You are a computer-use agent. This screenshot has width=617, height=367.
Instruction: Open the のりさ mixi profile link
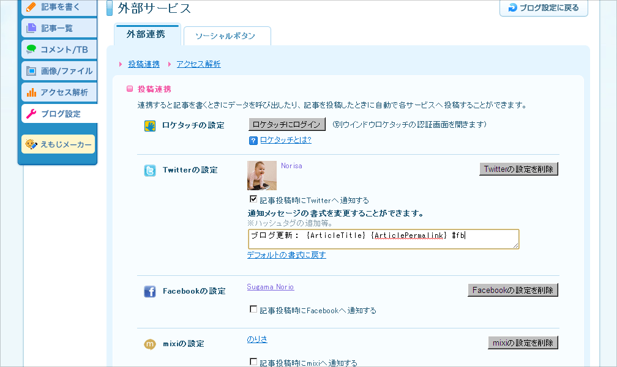[x=257, y=339]
